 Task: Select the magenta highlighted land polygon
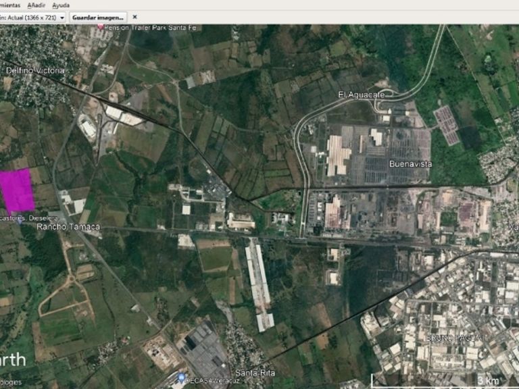pyautogui.click(x=18, y=190)
